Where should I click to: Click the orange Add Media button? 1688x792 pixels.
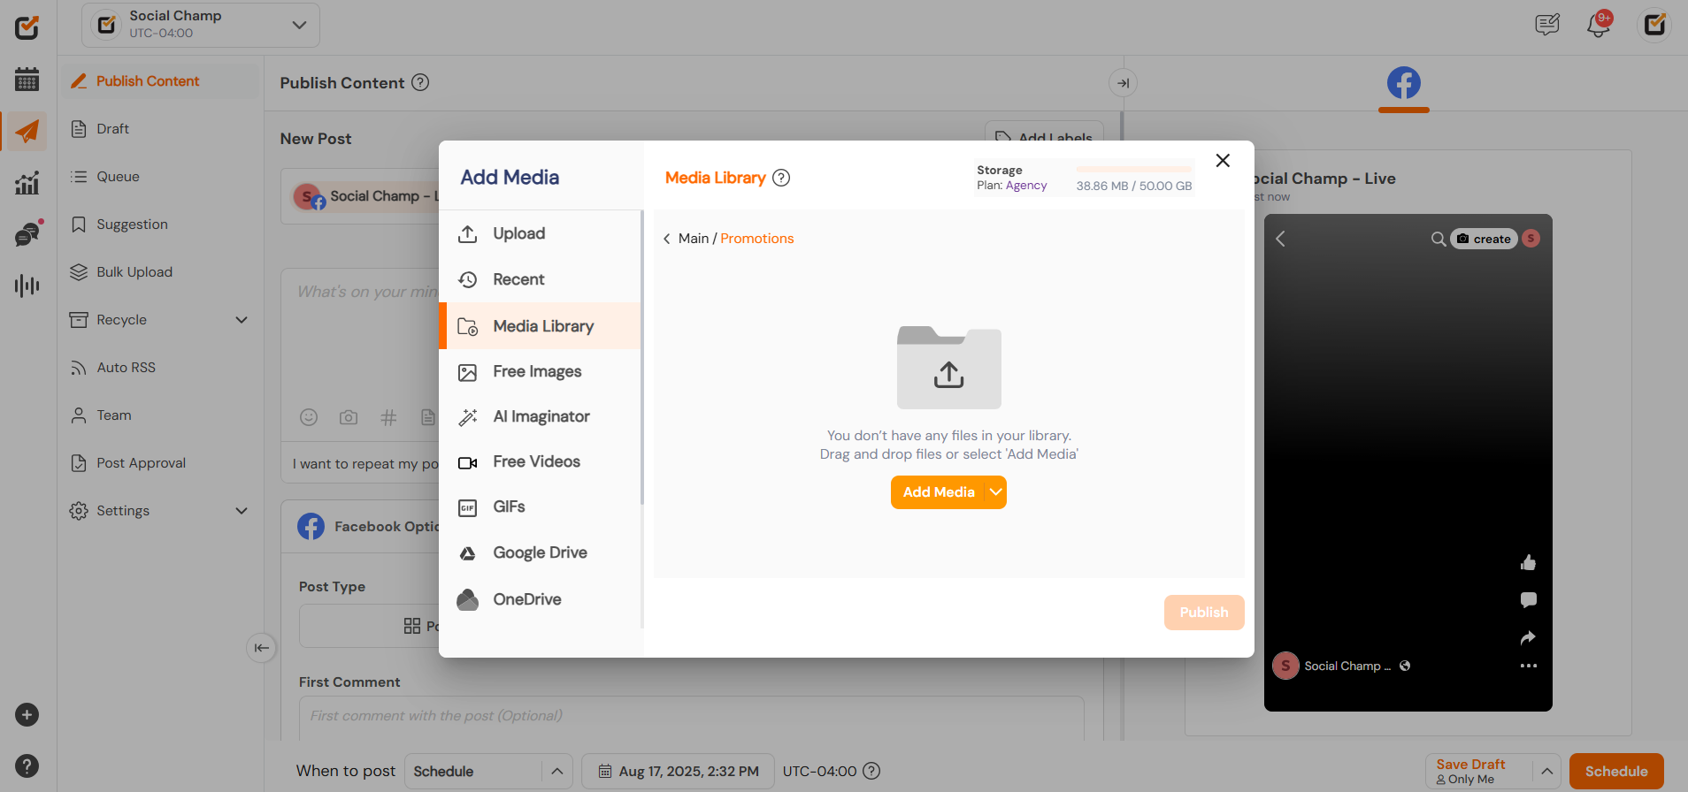(x=939, y=492)
